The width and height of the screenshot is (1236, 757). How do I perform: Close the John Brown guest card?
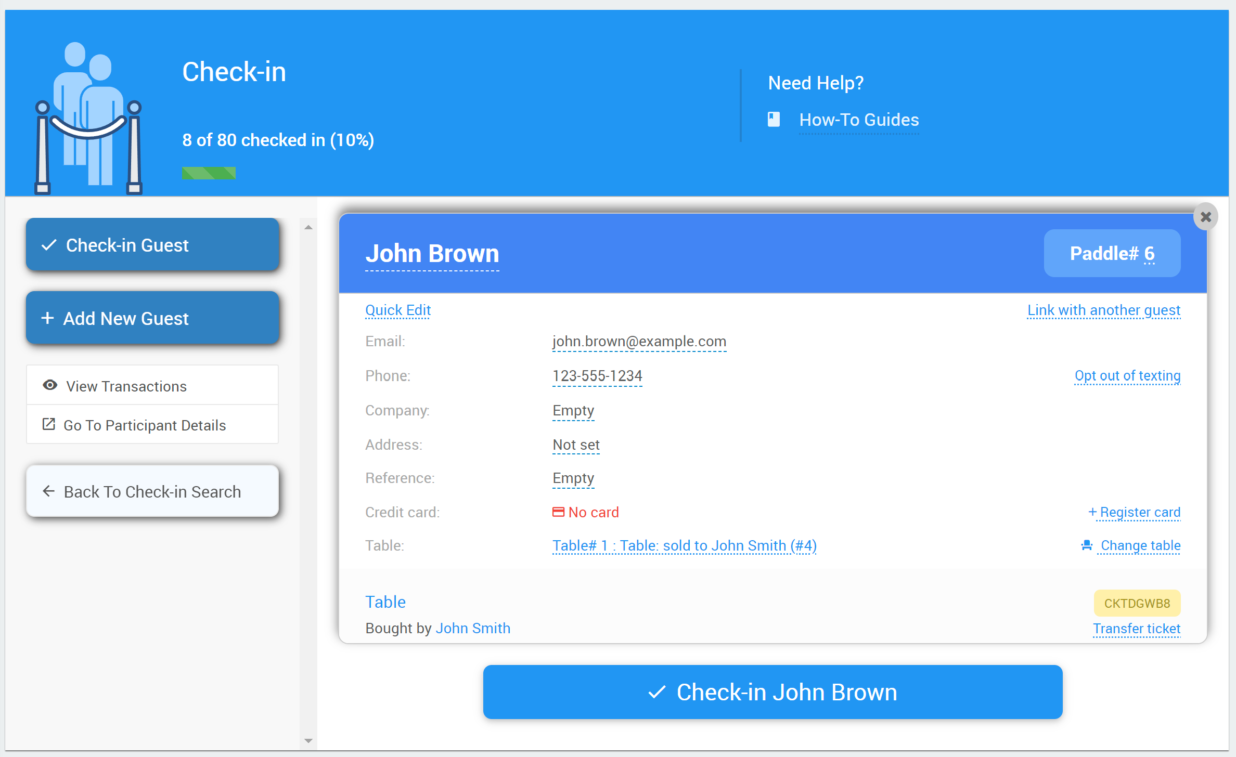pyautogui.click(x=1205, y=217)
